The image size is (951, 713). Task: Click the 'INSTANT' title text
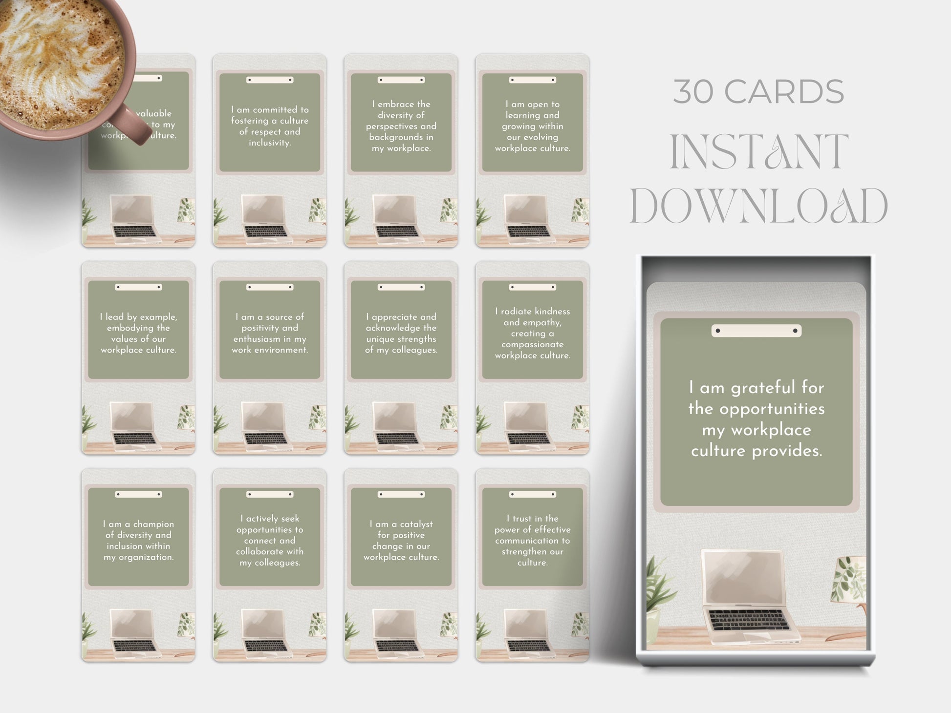point(758,151)
